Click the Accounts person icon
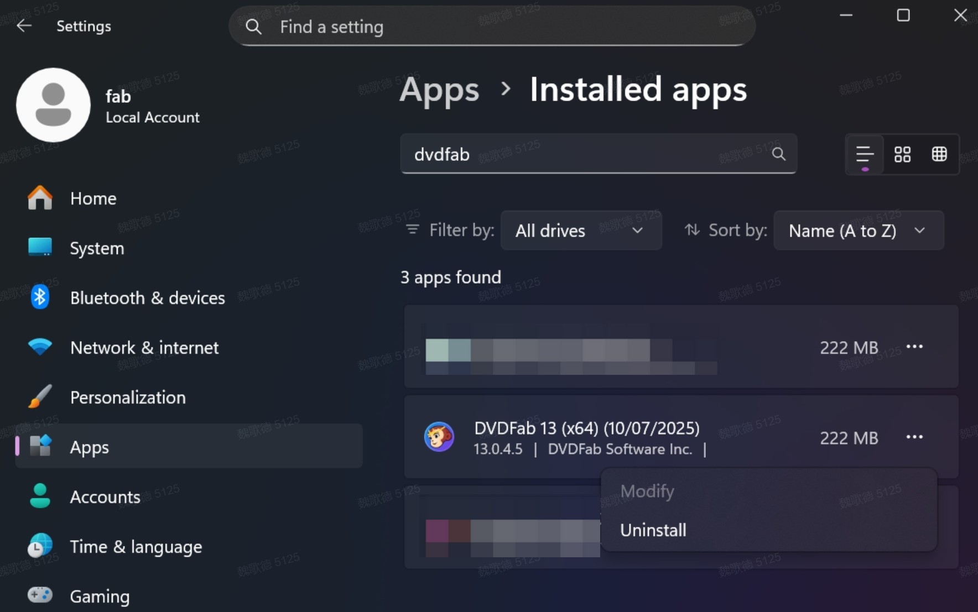Image resolution: width=978 pixels, height=612 pixels. click(x=40, y=496)
